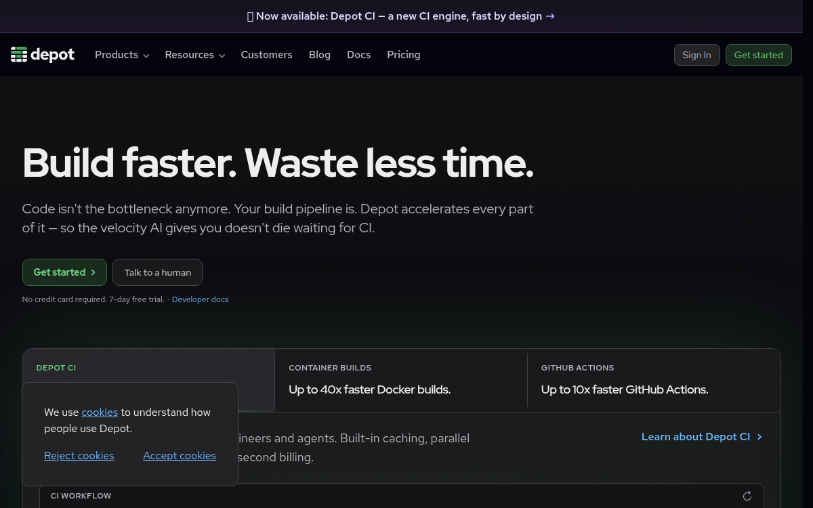The width and height of the screenshot is (813, 508).
Task: Expand the Resources dropdown menu
Action: click(195, 55)
